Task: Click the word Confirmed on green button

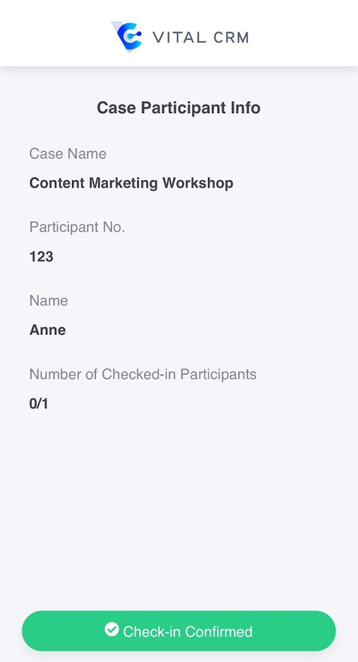Action: pos(219,632)
